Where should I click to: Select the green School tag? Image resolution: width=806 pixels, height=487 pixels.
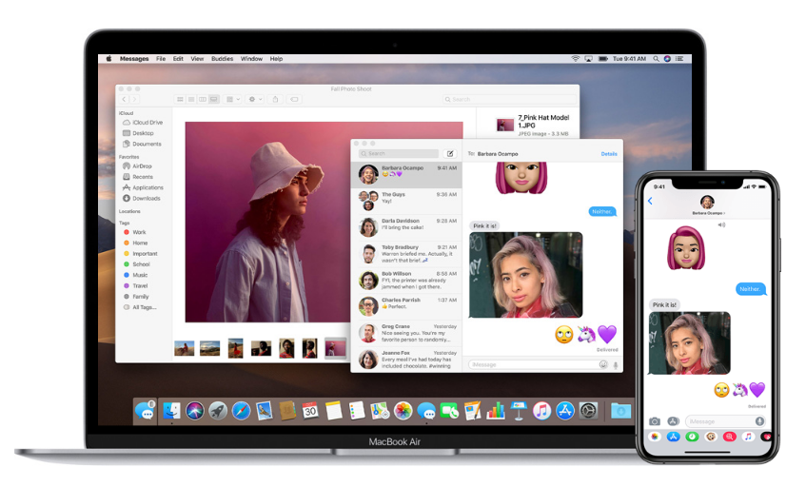(x=137, y=264)
